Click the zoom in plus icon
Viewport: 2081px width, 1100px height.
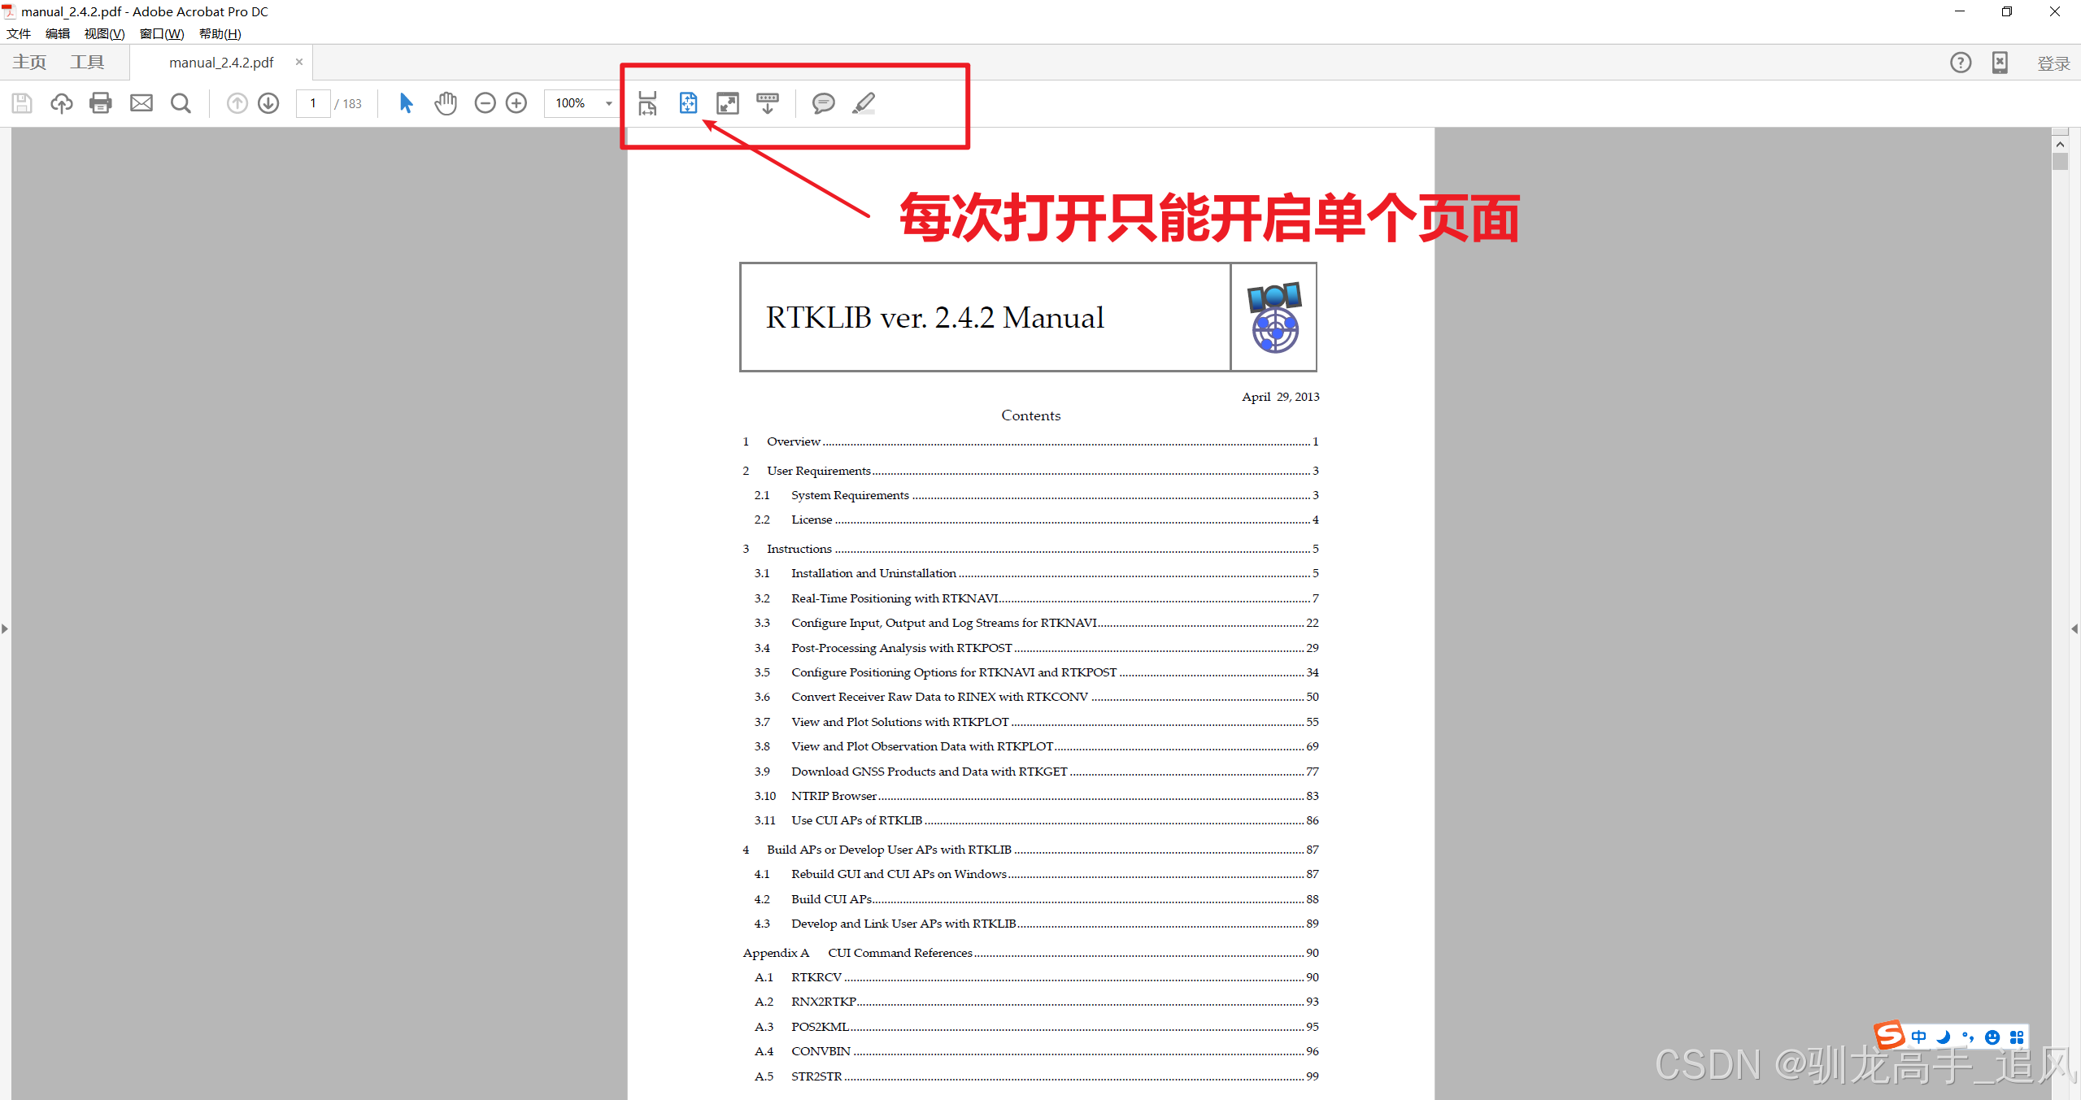click(516, 103)
